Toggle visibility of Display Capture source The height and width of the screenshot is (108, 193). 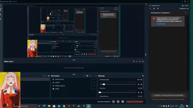pyautogui.click(x=94, y=86)
